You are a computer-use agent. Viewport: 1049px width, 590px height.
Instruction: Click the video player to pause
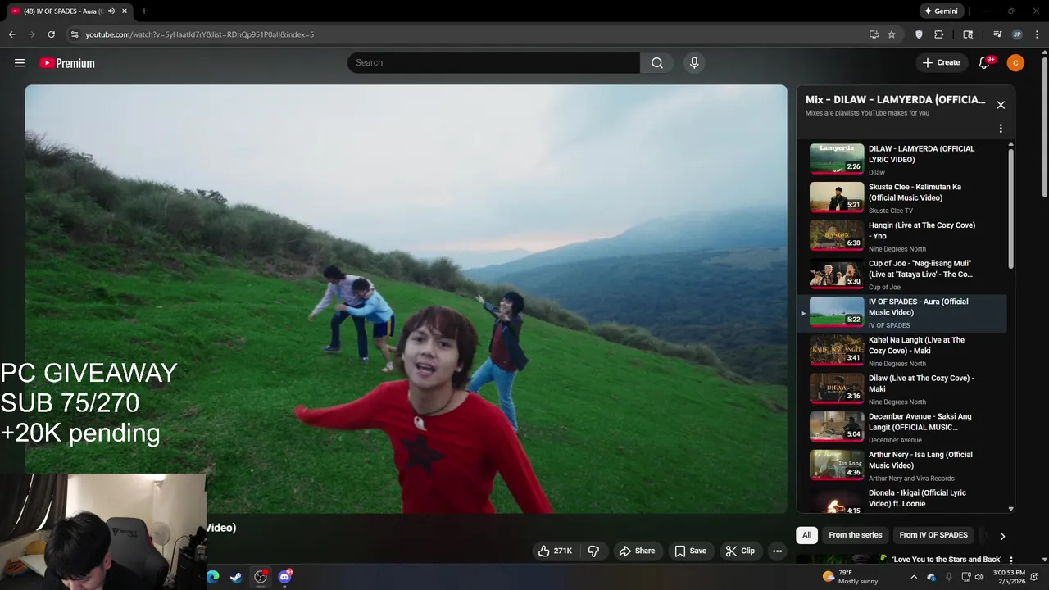[x=406, y=299]
